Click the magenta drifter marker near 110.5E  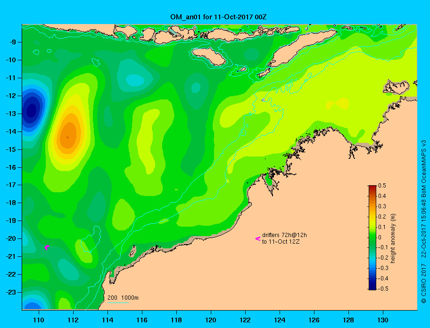[47, 247]
